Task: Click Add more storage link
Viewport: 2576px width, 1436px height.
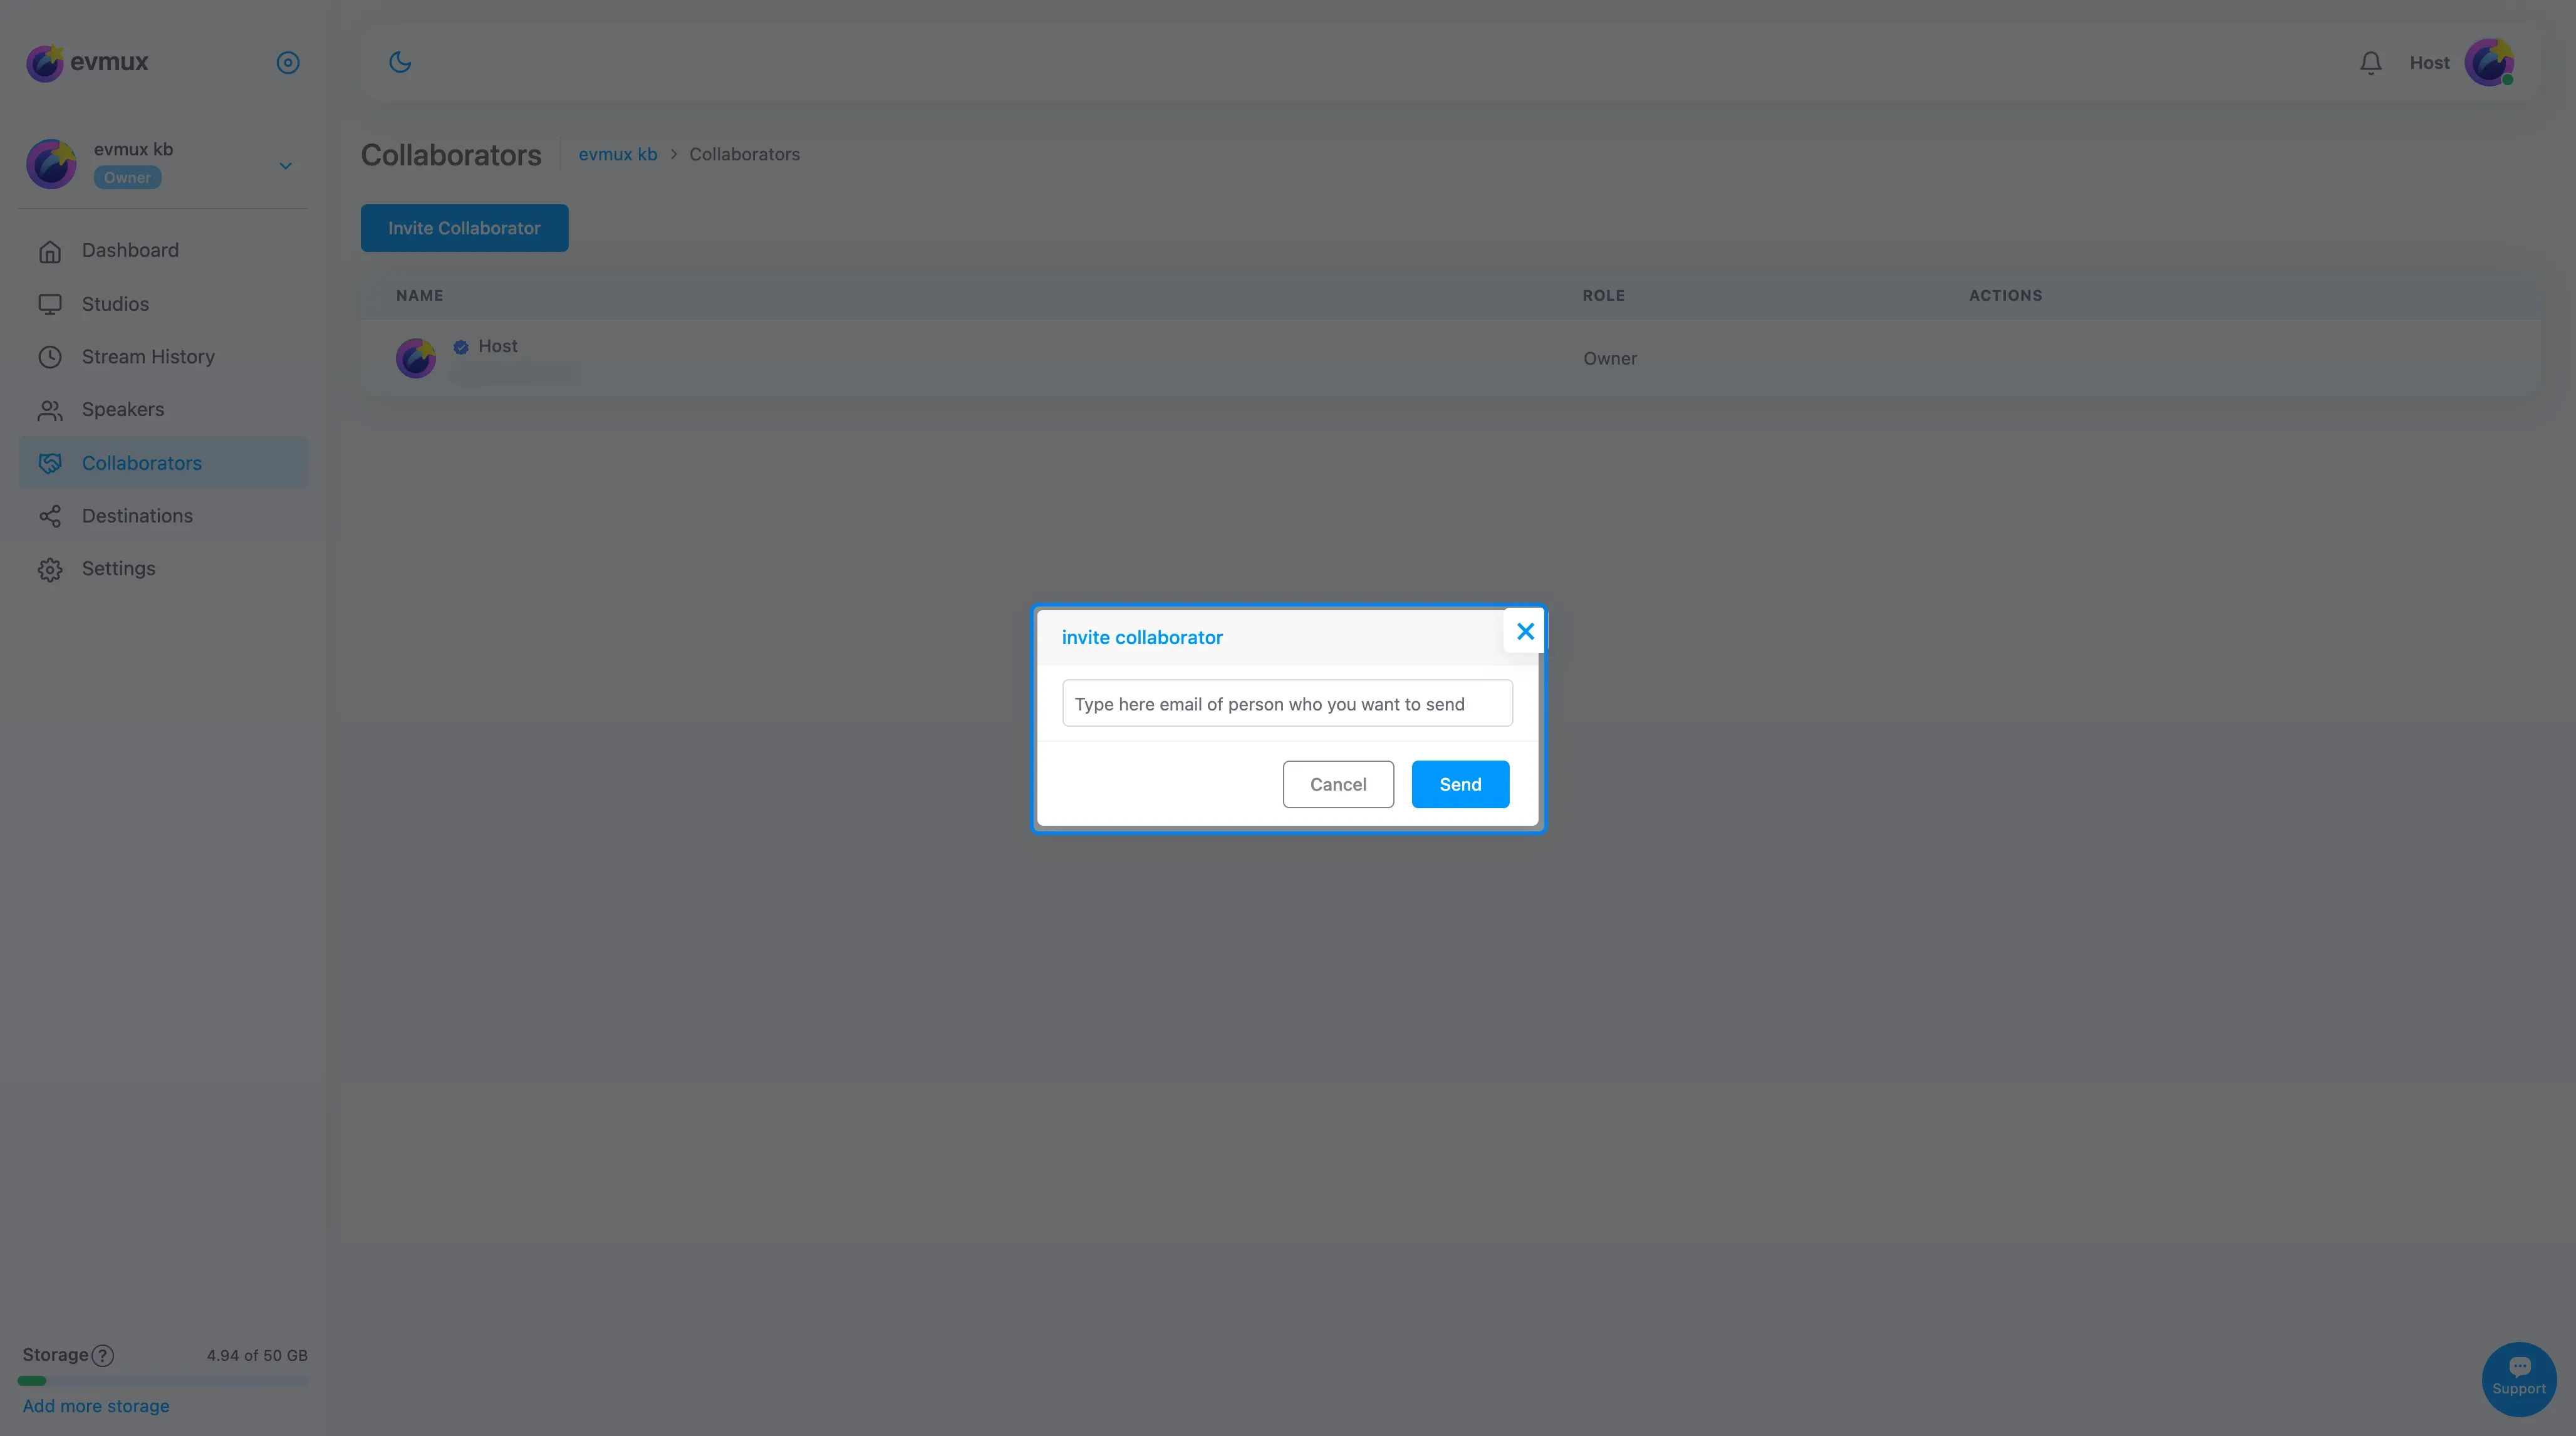Action: click(x=96, y=1406)
